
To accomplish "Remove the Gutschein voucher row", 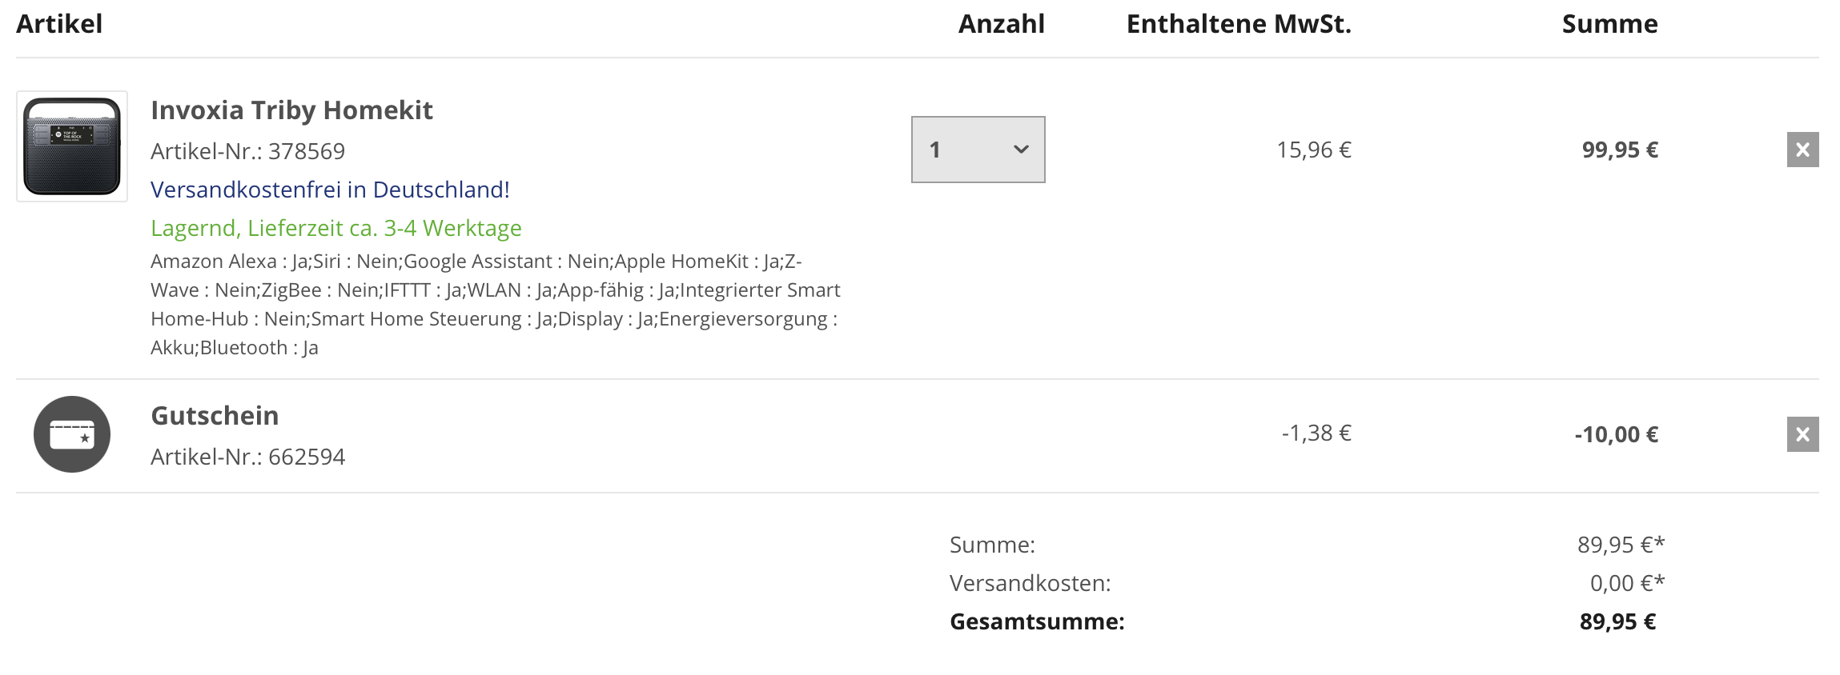I will [1802, 434].
